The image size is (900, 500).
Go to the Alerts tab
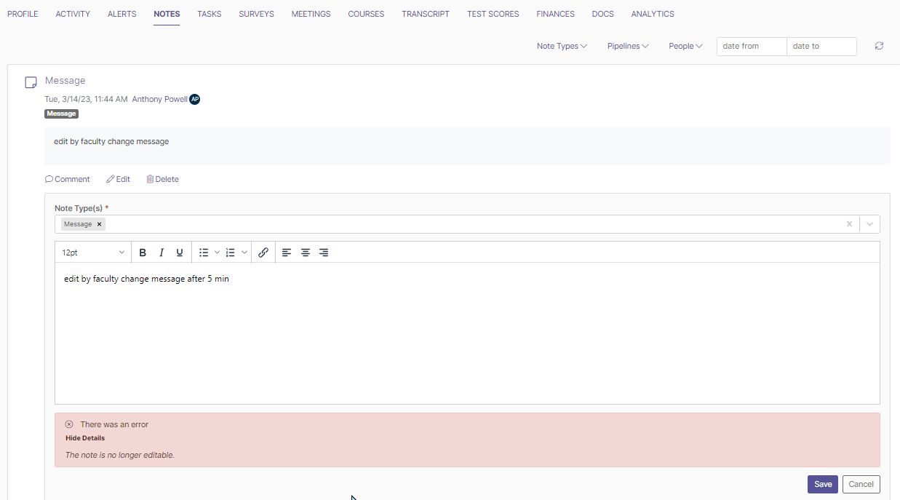[122, 14]
